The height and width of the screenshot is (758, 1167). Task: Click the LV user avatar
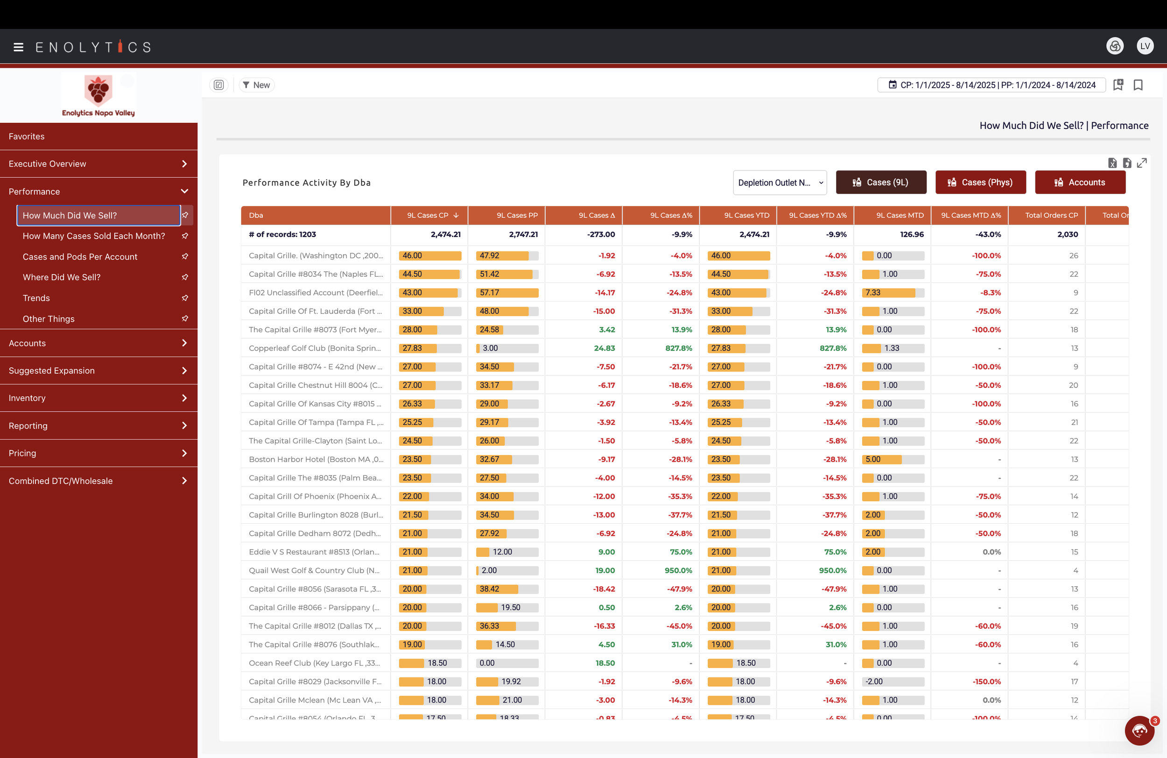1145,46
